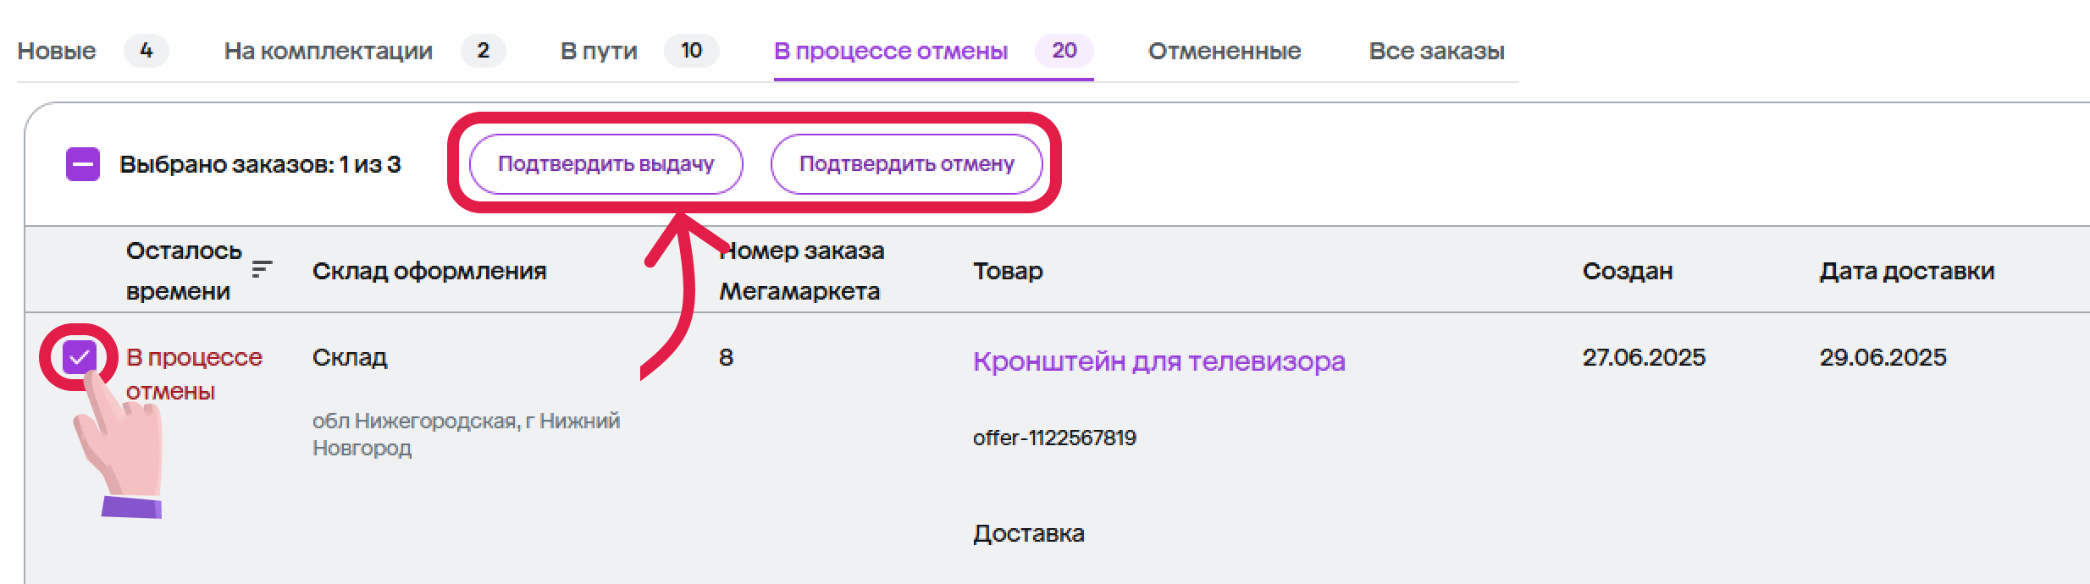Click the red В процессе отмены row status
Viewport: 2090px width, 584px height.
coord(194,374)
